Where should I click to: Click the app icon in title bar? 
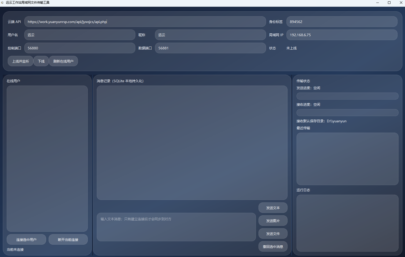[2, 3]
